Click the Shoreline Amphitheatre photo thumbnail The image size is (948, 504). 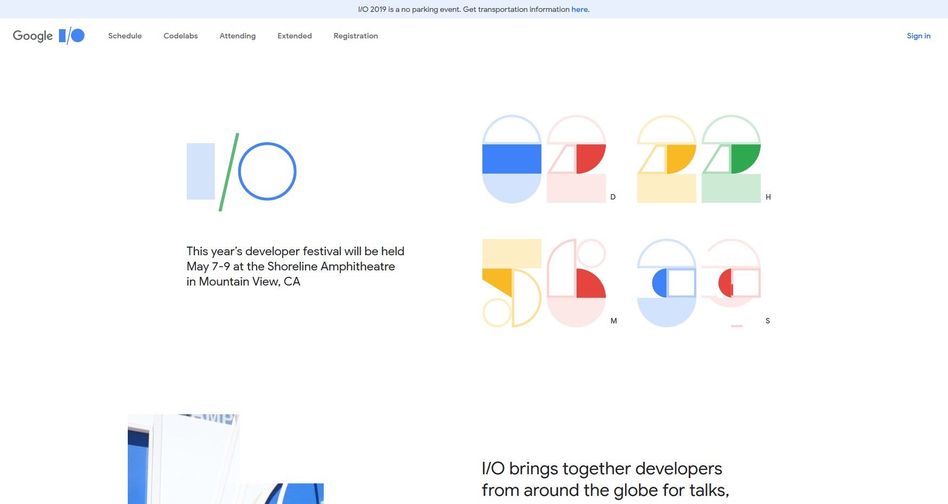(x=226, y=459)
